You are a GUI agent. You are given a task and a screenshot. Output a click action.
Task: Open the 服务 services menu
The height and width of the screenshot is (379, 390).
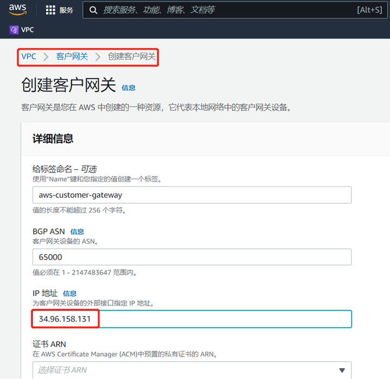pyautogui.click(x=66, y=10)
